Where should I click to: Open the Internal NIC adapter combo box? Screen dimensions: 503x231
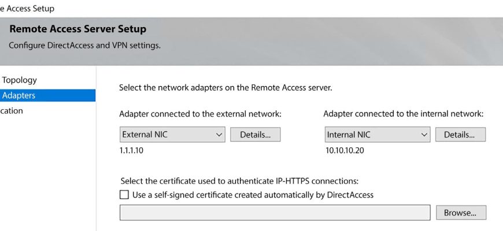pos(371,135)
